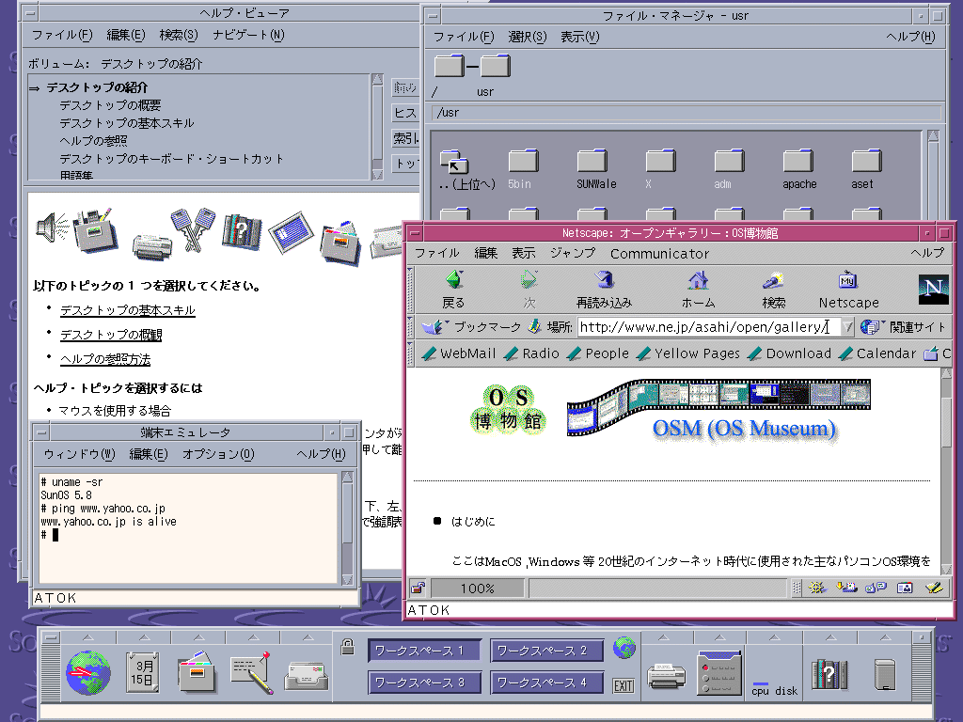
Task: Open オプション(O) menu in the terminal emulator
Action: pos(218,454)
